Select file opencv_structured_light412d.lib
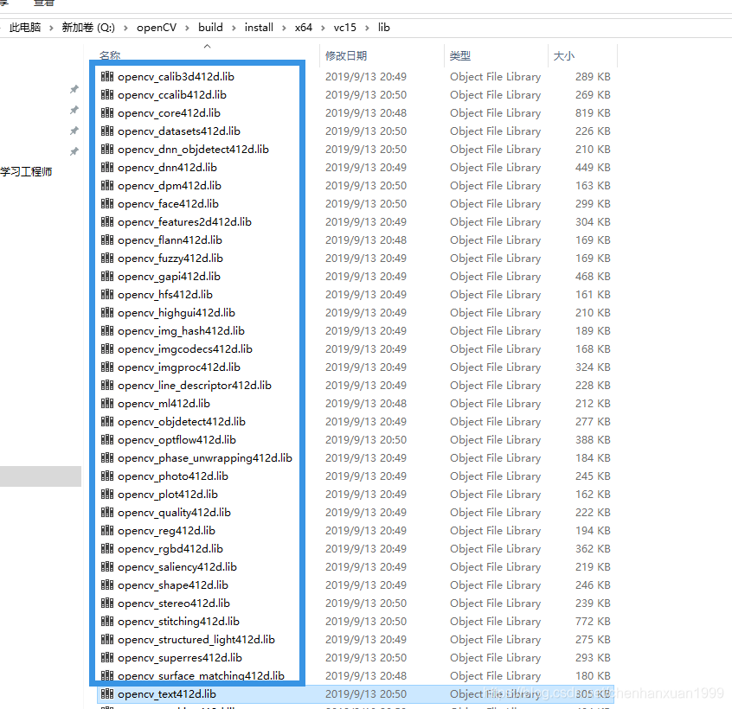The height and width of the screenshot is (709, 732). [x=196, y=640]
